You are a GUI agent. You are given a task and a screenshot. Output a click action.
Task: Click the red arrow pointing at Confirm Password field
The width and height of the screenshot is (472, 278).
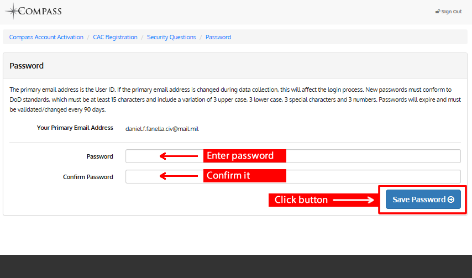point(179,176)
